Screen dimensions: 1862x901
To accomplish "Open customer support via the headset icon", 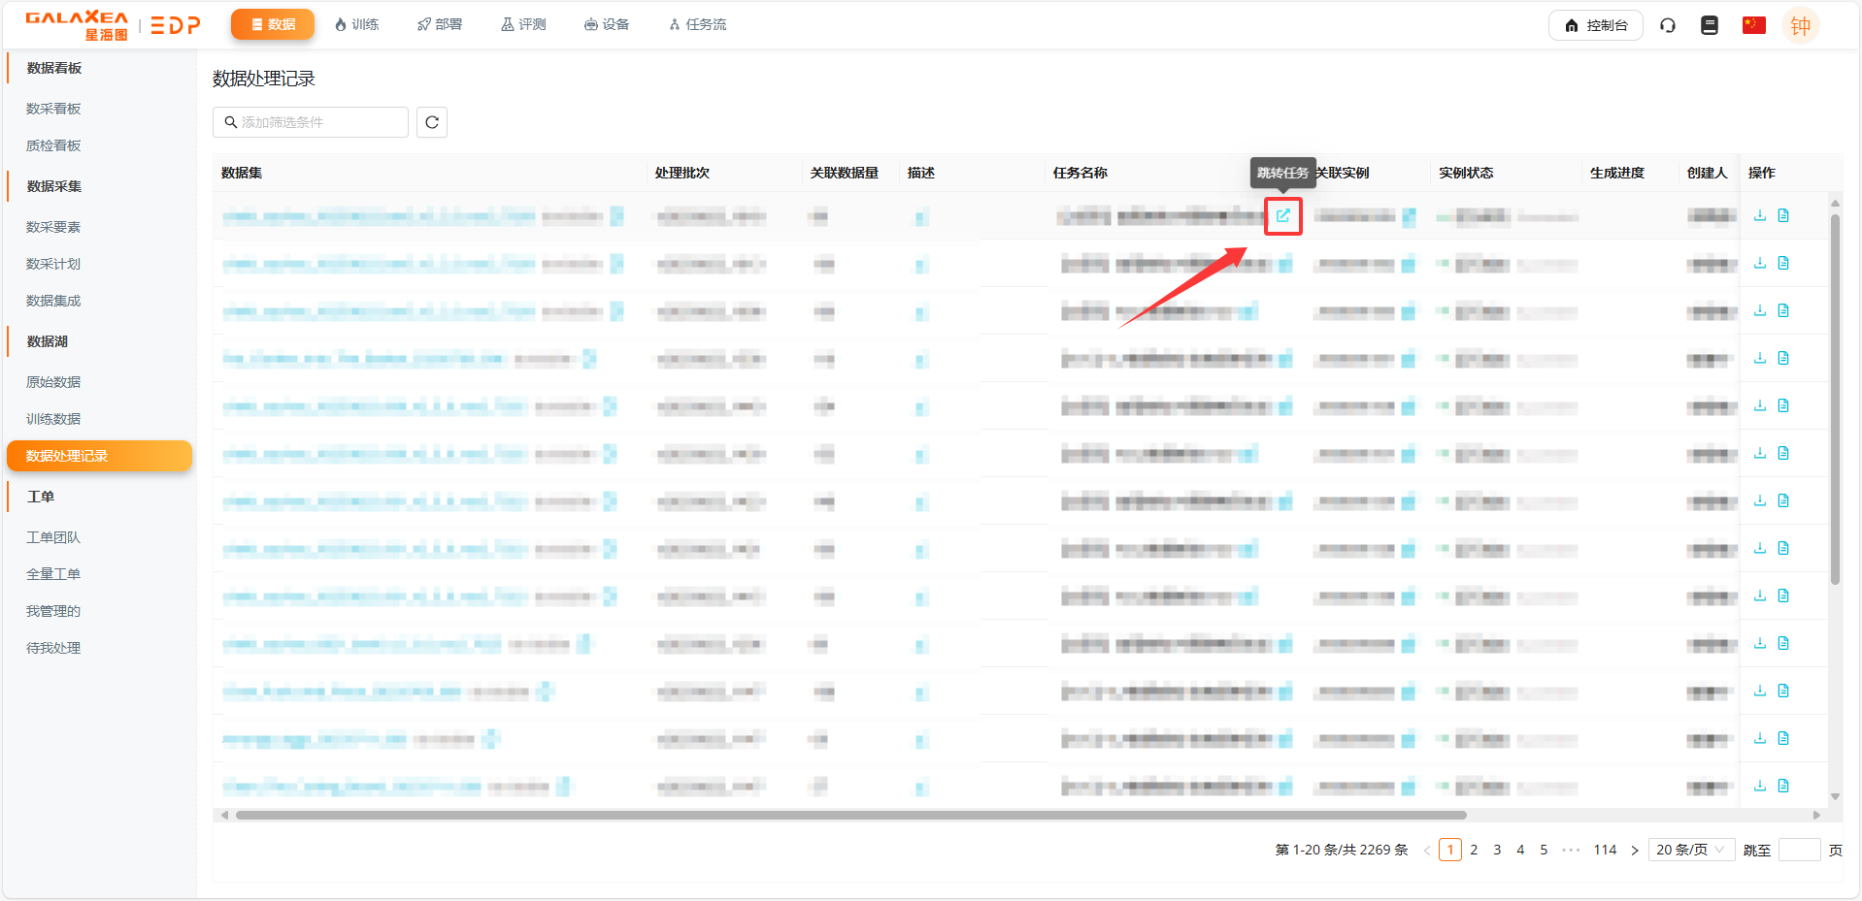I will [1668, 25].
